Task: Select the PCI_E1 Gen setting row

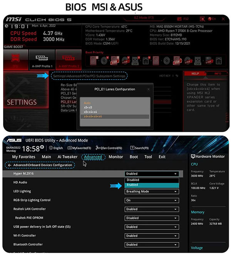Action: point(69,93)
